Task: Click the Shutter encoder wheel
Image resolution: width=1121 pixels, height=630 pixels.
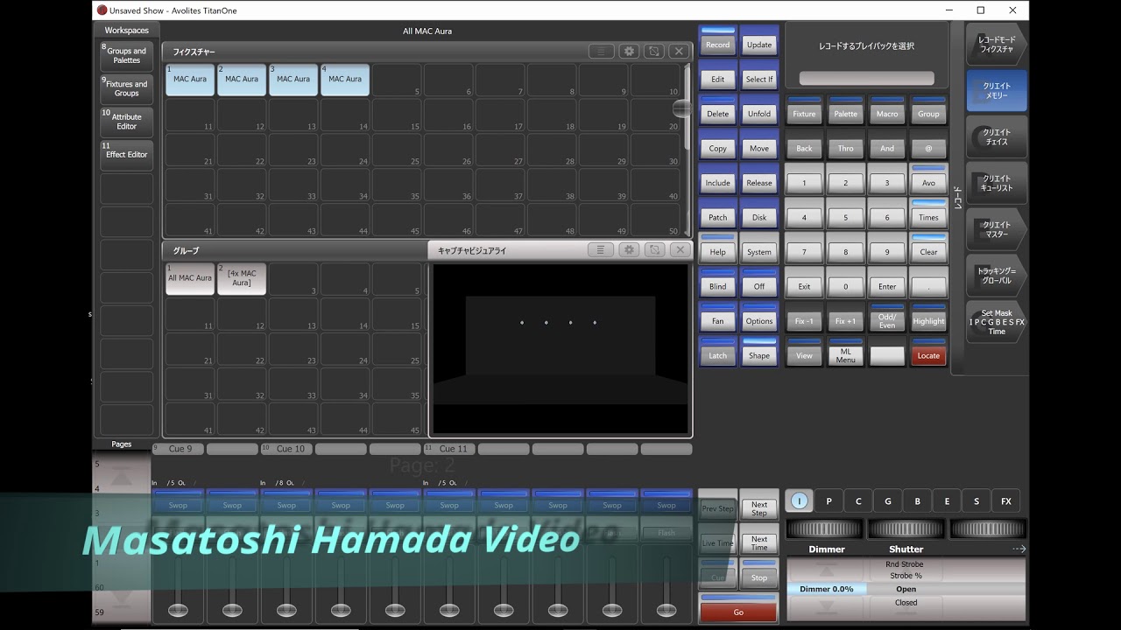Action: [x=906, y=528]
